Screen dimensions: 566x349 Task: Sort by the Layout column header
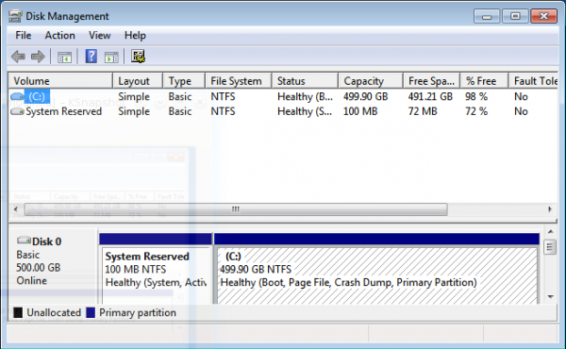pyautogui.click(x=138, y=81)
